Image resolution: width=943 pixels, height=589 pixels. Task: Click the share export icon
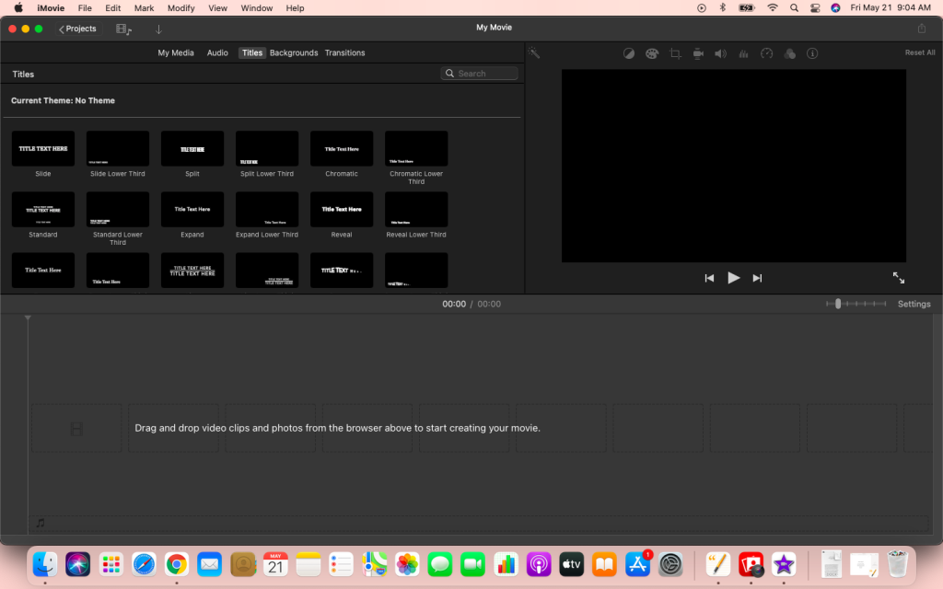point(921,29)
